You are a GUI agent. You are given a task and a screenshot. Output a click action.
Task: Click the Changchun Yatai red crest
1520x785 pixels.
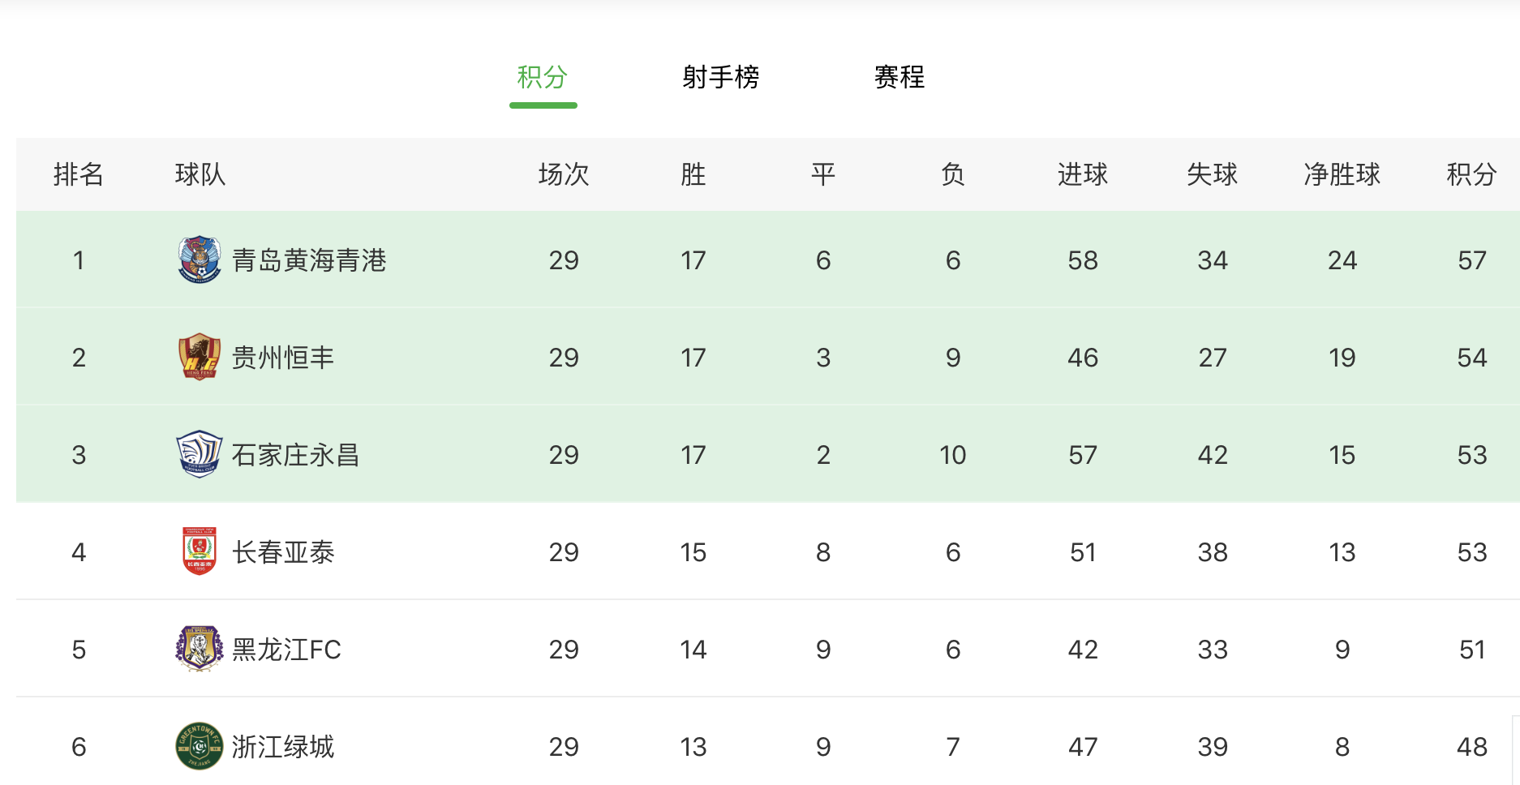click(x=200, y=551)
